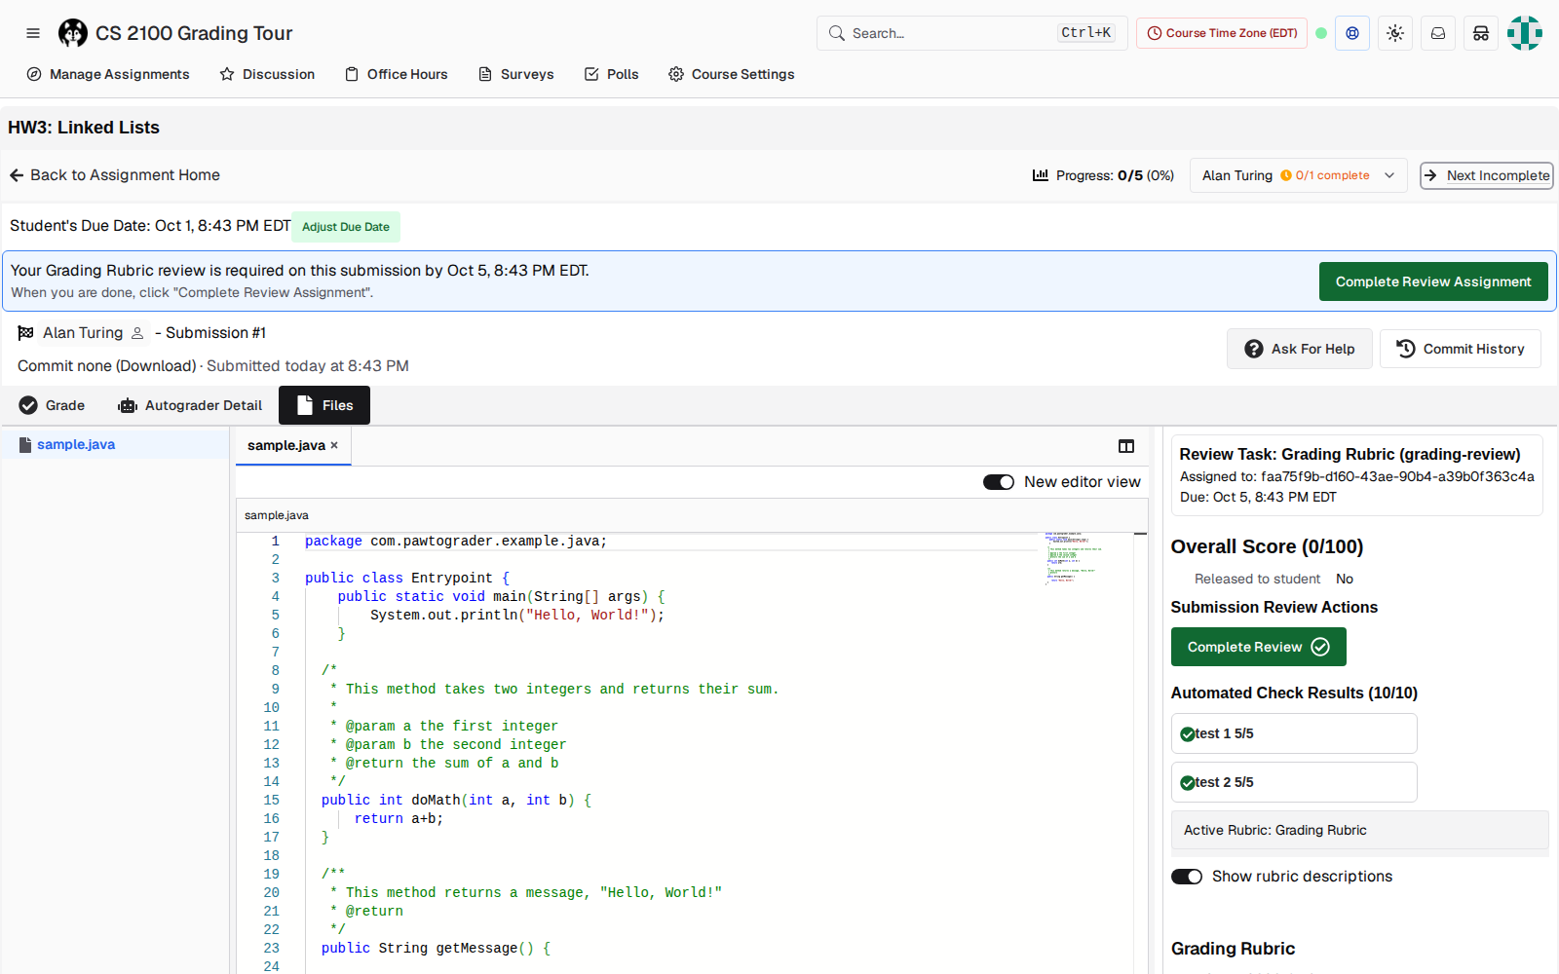This screenshot has width=1559, height=974.
Task: Open the hamburger navigation menu
Action: pos(33,33)
